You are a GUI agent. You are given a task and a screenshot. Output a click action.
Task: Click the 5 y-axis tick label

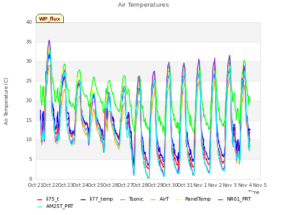tap(30, 159)
